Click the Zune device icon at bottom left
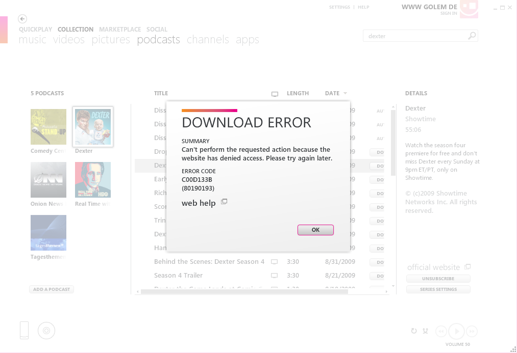This screenshot has height=353, width=517. tap(24, 330)
